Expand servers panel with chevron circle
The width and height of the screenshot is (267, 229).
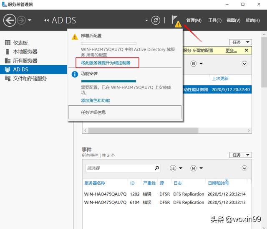pos(244,64)
